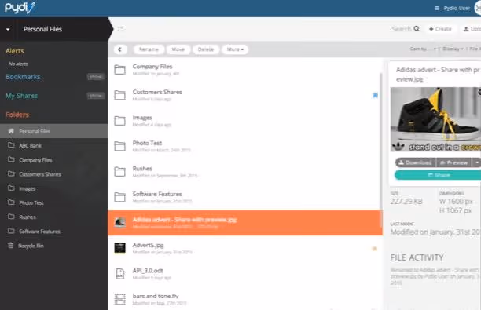Image resolution: width=481 pixels, height=310 pixels.
Task: Click the Search field
Action: tap(402, 29)
